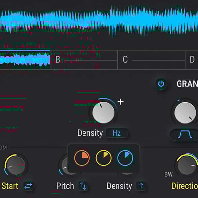Click the plus icon beside the Density knob
The width and height of the screenshot is (198, 198).
[x=121, y=102]
